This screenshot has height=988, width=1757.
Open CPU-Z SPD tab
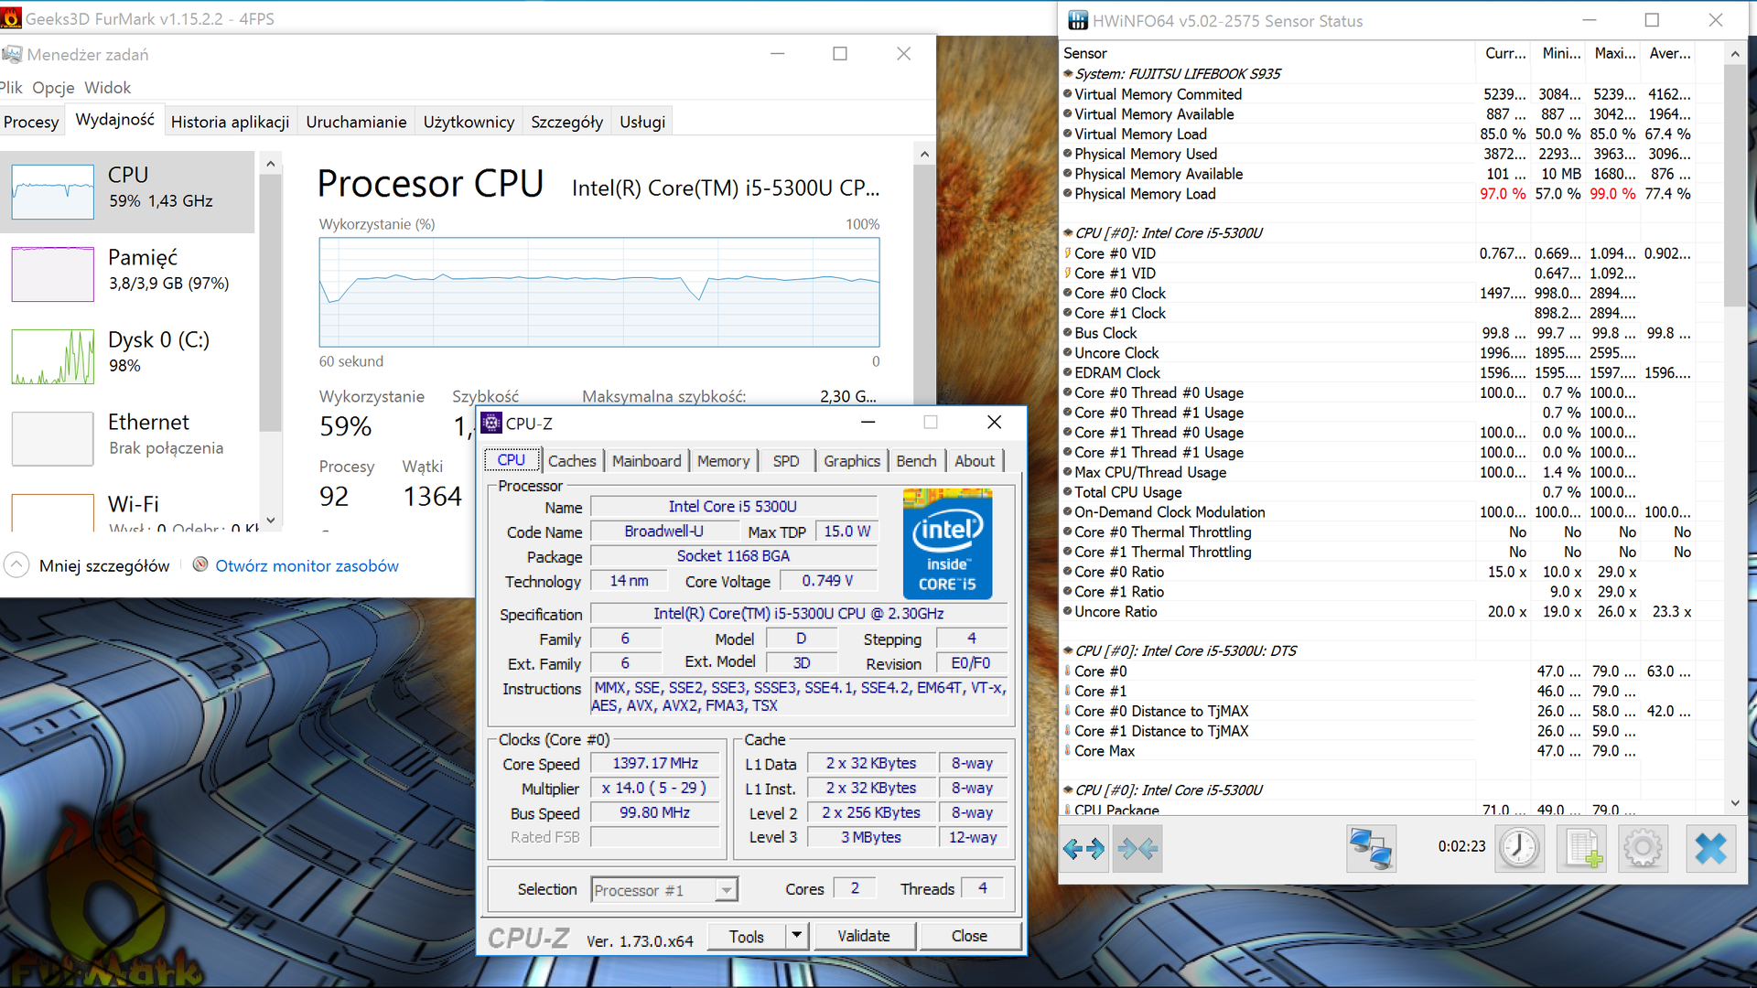786,461
